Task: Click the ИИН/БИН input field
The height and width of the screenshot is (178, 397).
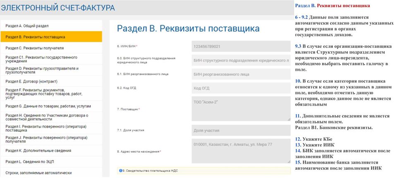Action: pos(241,46)
